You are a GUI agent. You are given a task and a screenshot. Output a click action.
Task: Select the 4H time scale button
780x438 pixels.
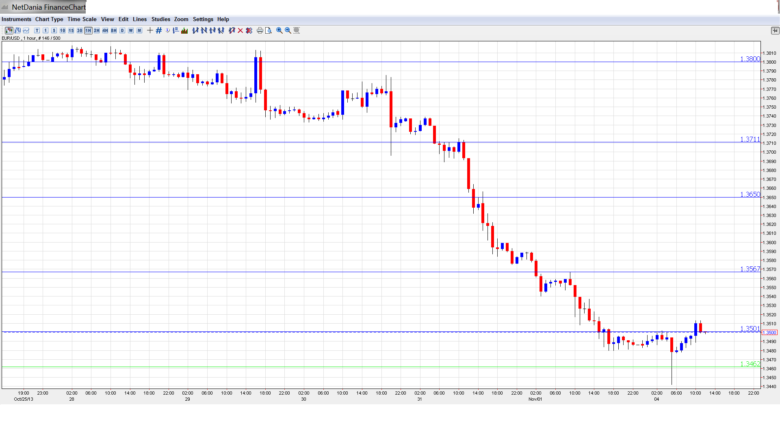pos(105,30)
